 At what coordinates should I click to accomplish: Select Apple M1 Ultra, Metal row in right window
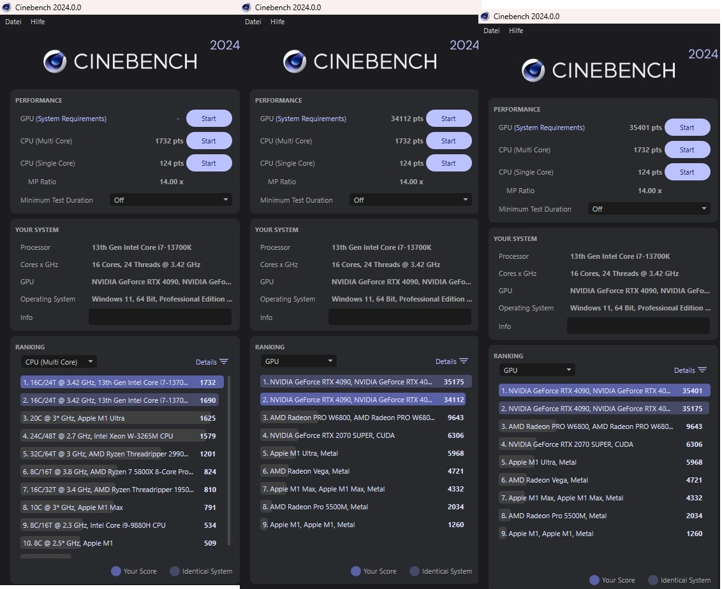pos(604,462)
